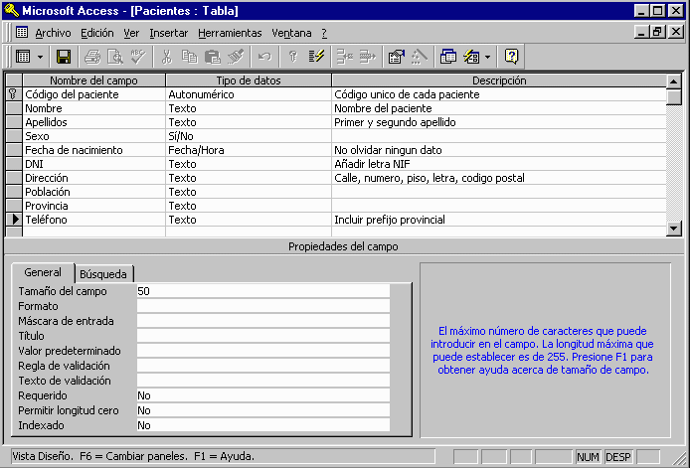690x468 pixels.
Task: Click the Build wand toolbar icon
Action: click(x=420, y=57)
